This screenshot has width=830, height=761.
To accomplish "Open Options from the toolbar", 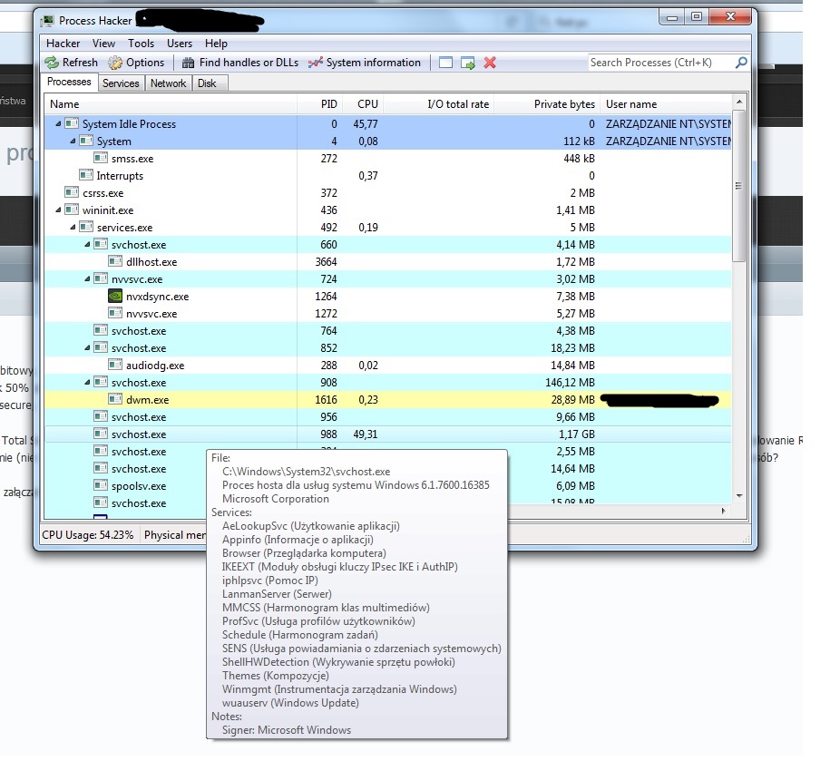I will tap(136, 63).
